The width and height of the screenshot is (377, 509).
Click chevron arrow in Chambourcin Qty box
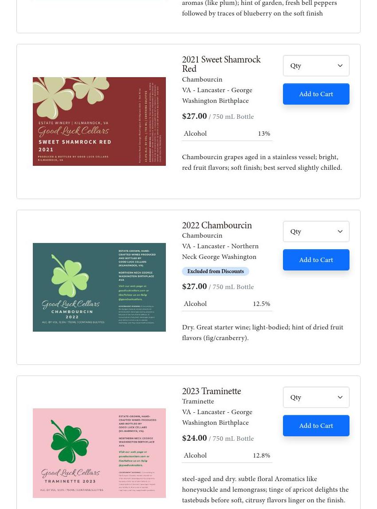(x=340, y=231)
